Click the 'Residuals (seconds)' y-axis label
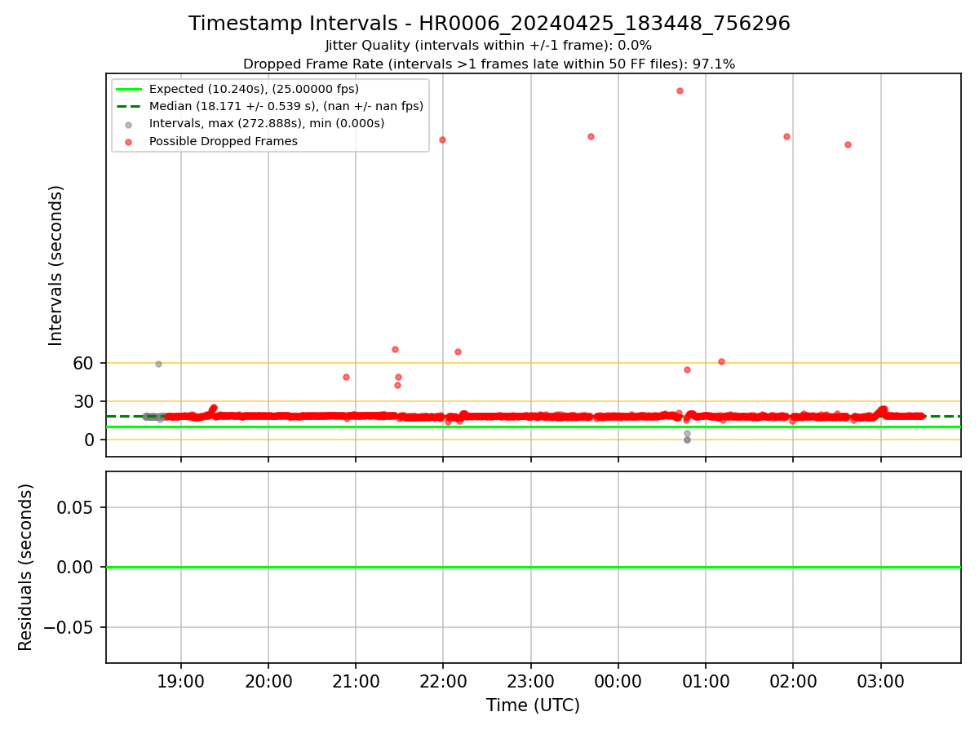This screenshot has width=979, height=734. [x=26, y=567]
